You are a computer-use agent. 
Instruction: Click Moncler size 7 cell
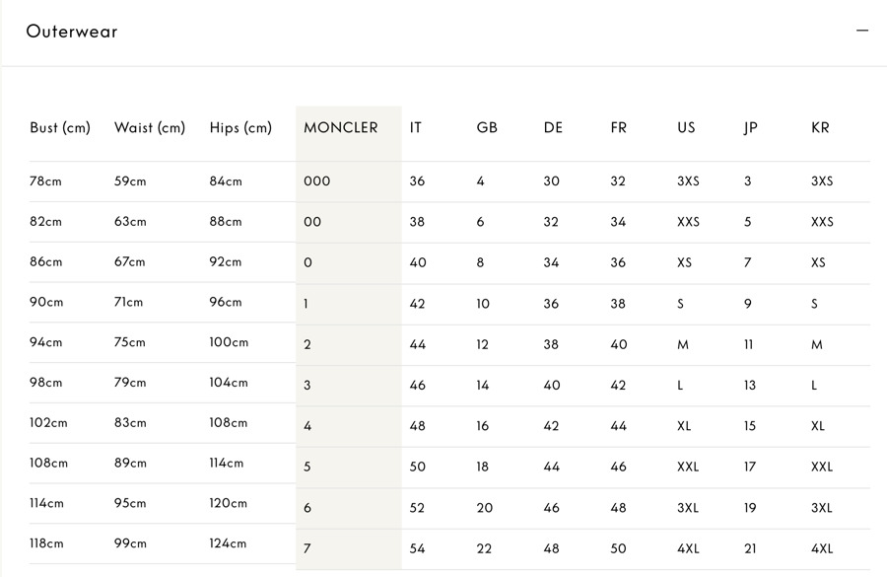point(307,548)
